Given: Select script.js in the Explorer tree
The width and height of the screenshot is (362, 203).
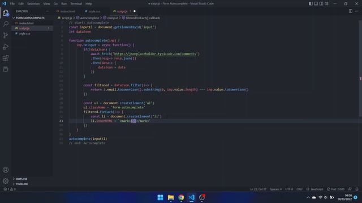Looking at the screenshot, I should 24,28.
